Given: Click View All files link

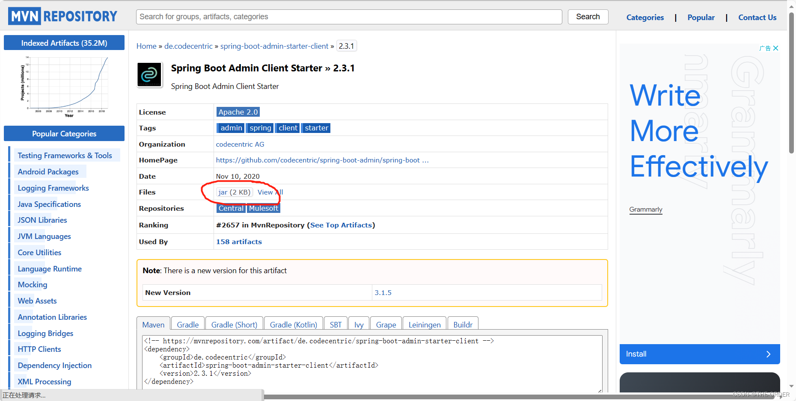Looking at the screenshot, I should pyautogui.click(x=270, y=192).
